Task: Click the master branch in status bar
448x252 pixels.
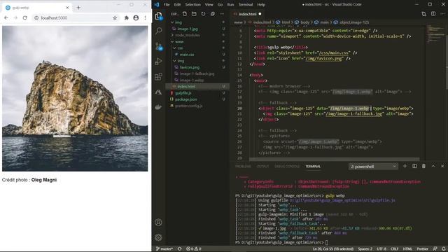Action: [164, 249]
